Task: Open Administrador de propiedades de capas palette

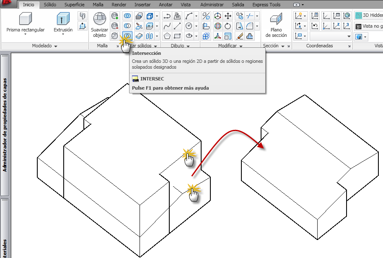Action: [5, 125]
